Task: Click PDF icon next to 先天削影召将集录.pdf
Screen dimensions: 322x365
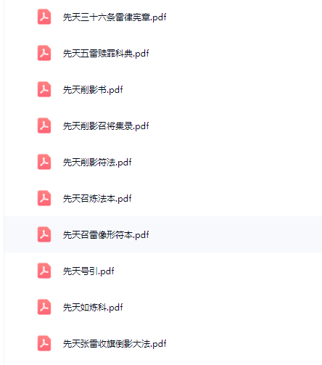Action: (x=44, y=126)
